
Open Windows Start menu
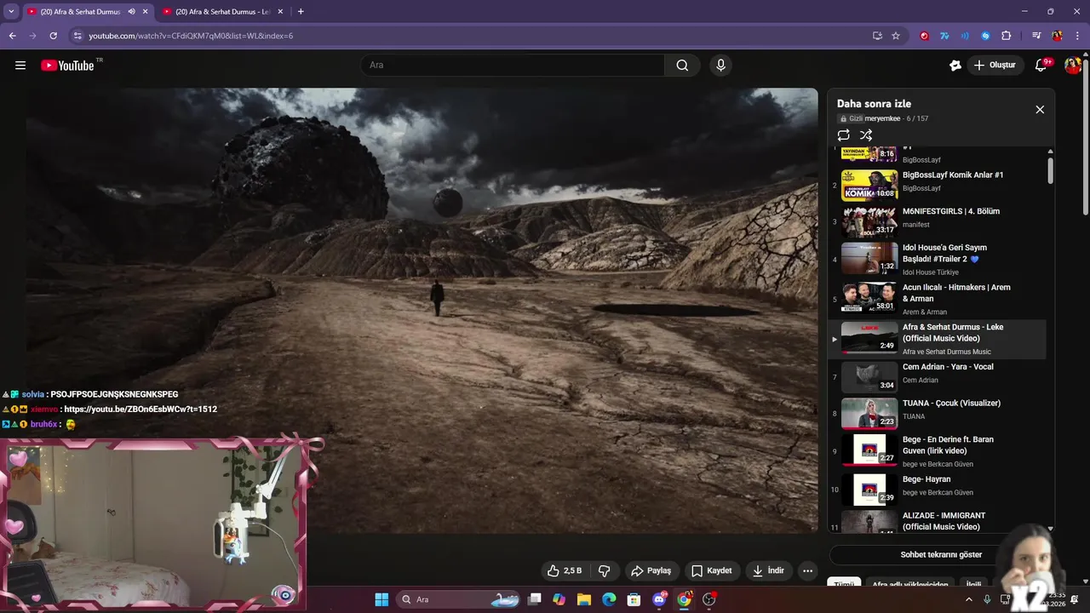click(x=381, y=599)
